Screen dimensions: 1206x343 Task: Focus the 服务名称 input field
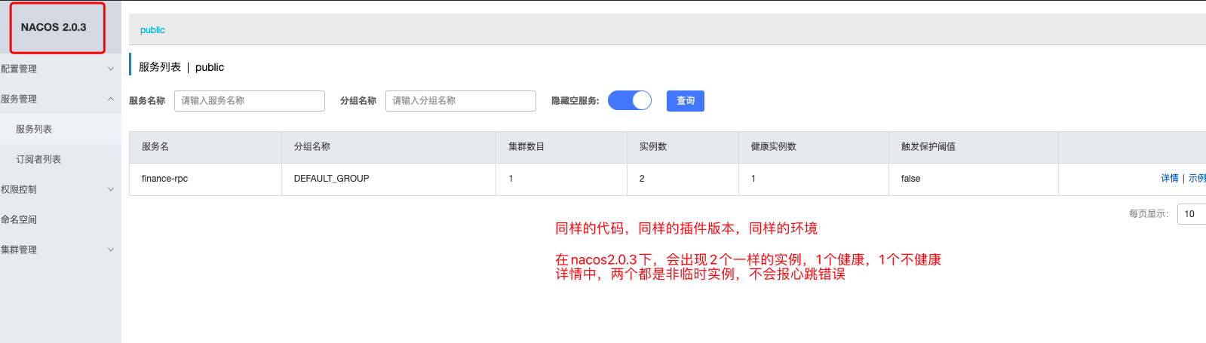(x=250, y=101)
